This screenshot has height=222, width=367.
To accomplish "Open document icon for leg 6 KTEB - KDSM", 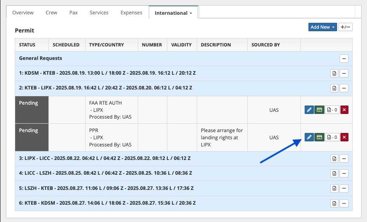I will tap(334, 203).
